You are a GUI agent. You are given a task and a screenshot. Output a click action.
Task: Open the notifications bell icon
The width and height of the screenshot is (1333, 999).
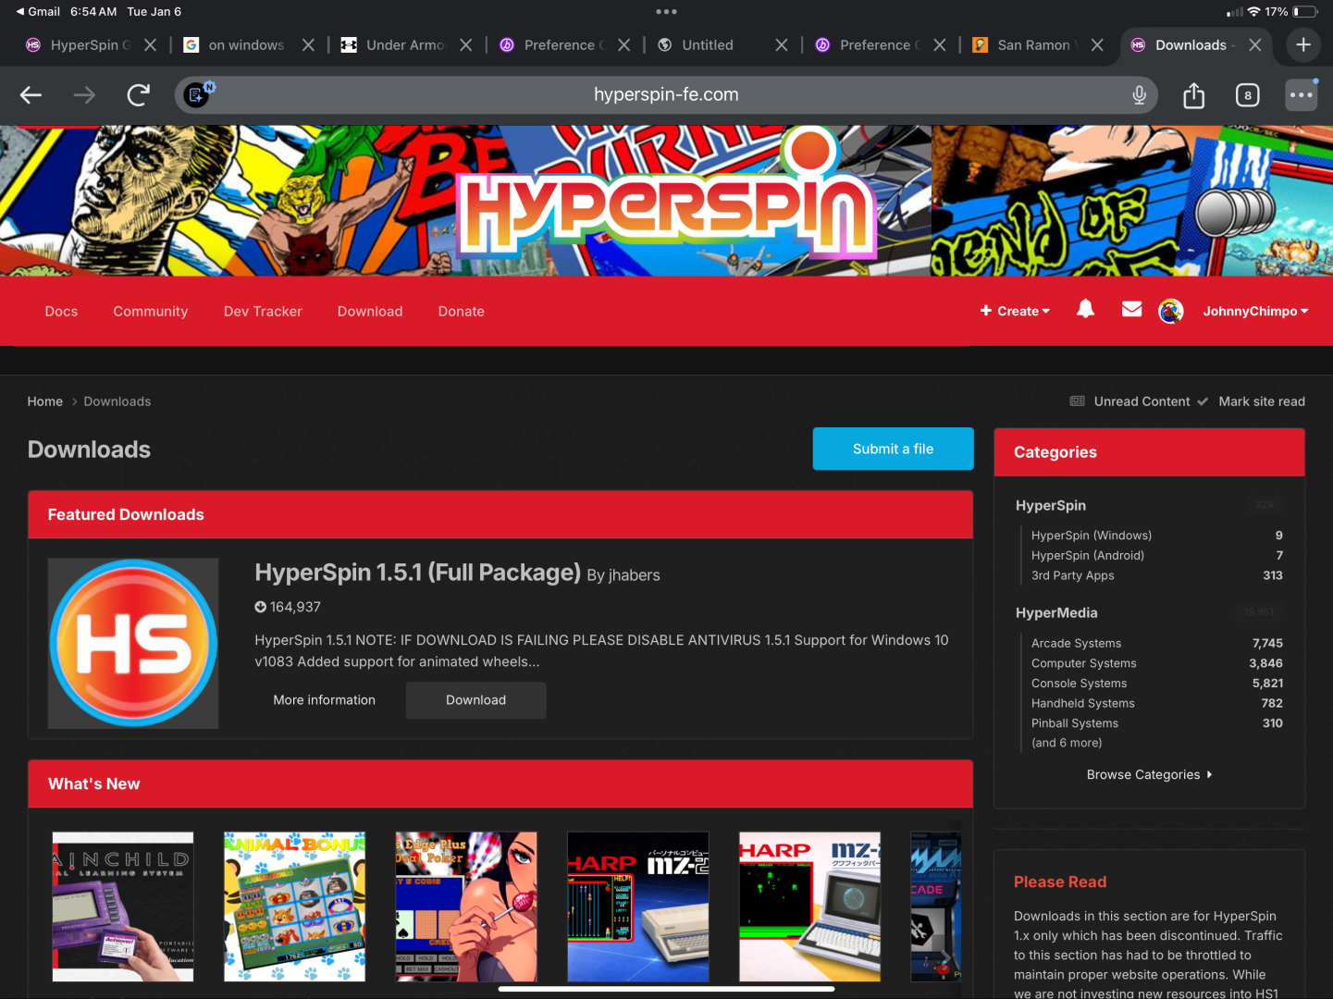[x=1085, y=310]
